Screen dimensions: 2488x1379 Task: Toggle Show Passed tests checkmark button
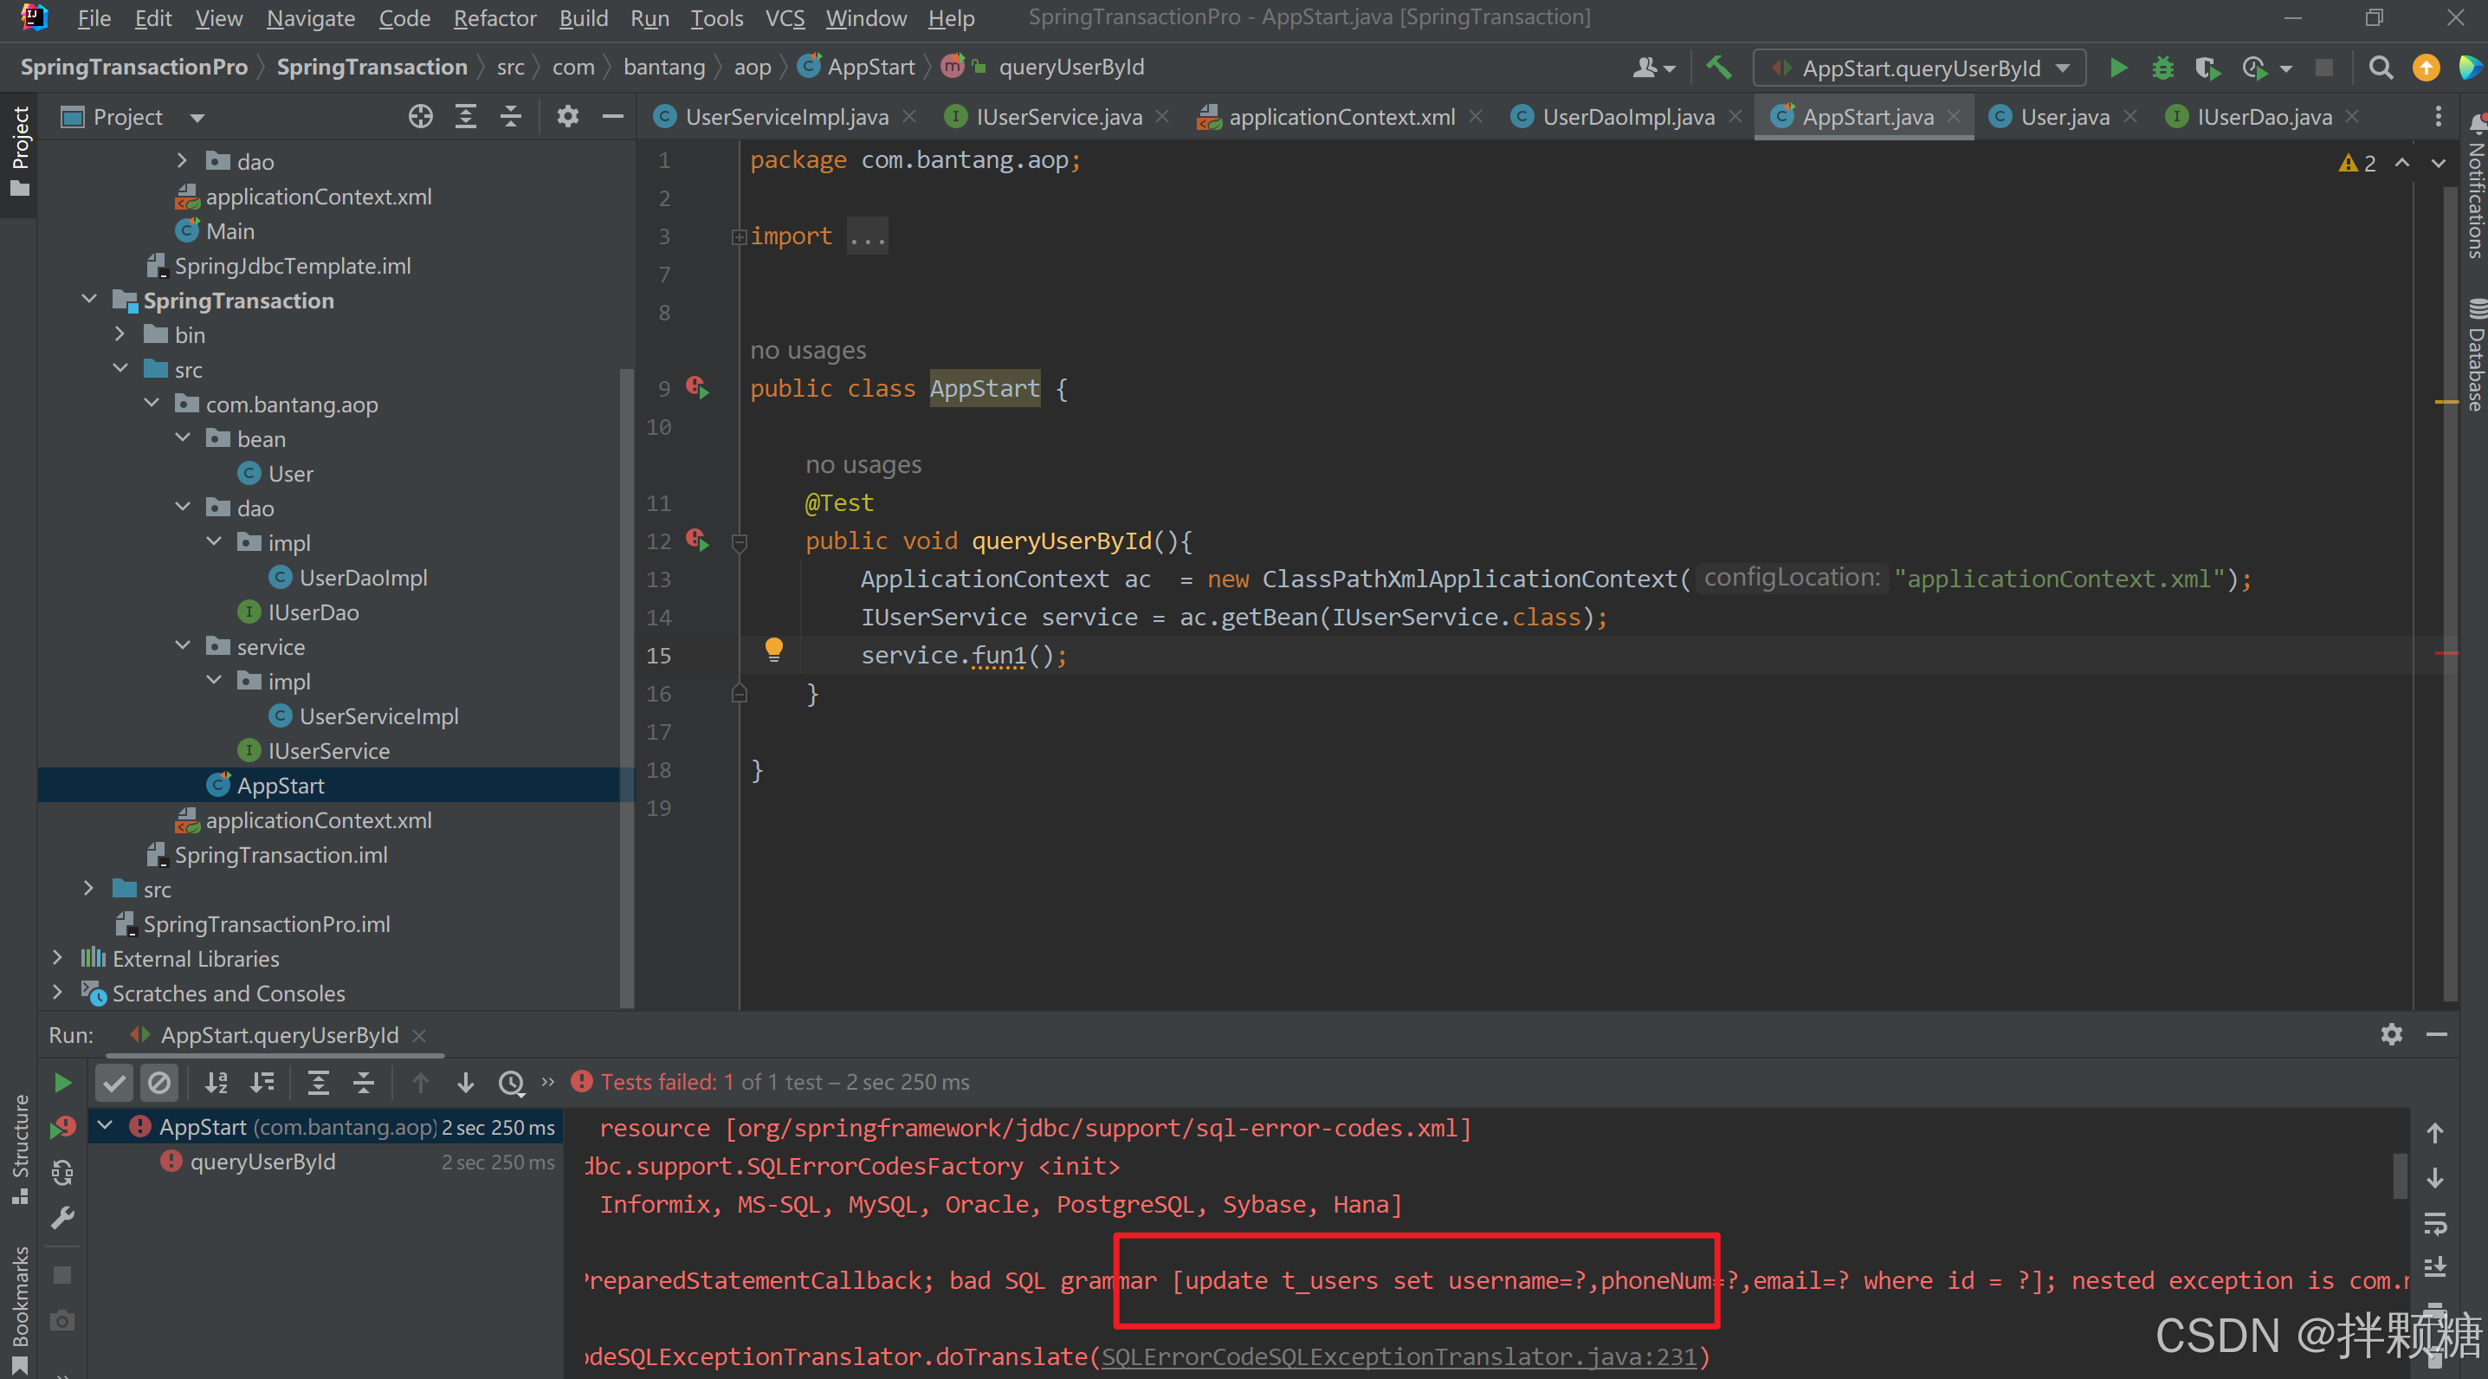pyautogui.click(x=114, y=1083)
